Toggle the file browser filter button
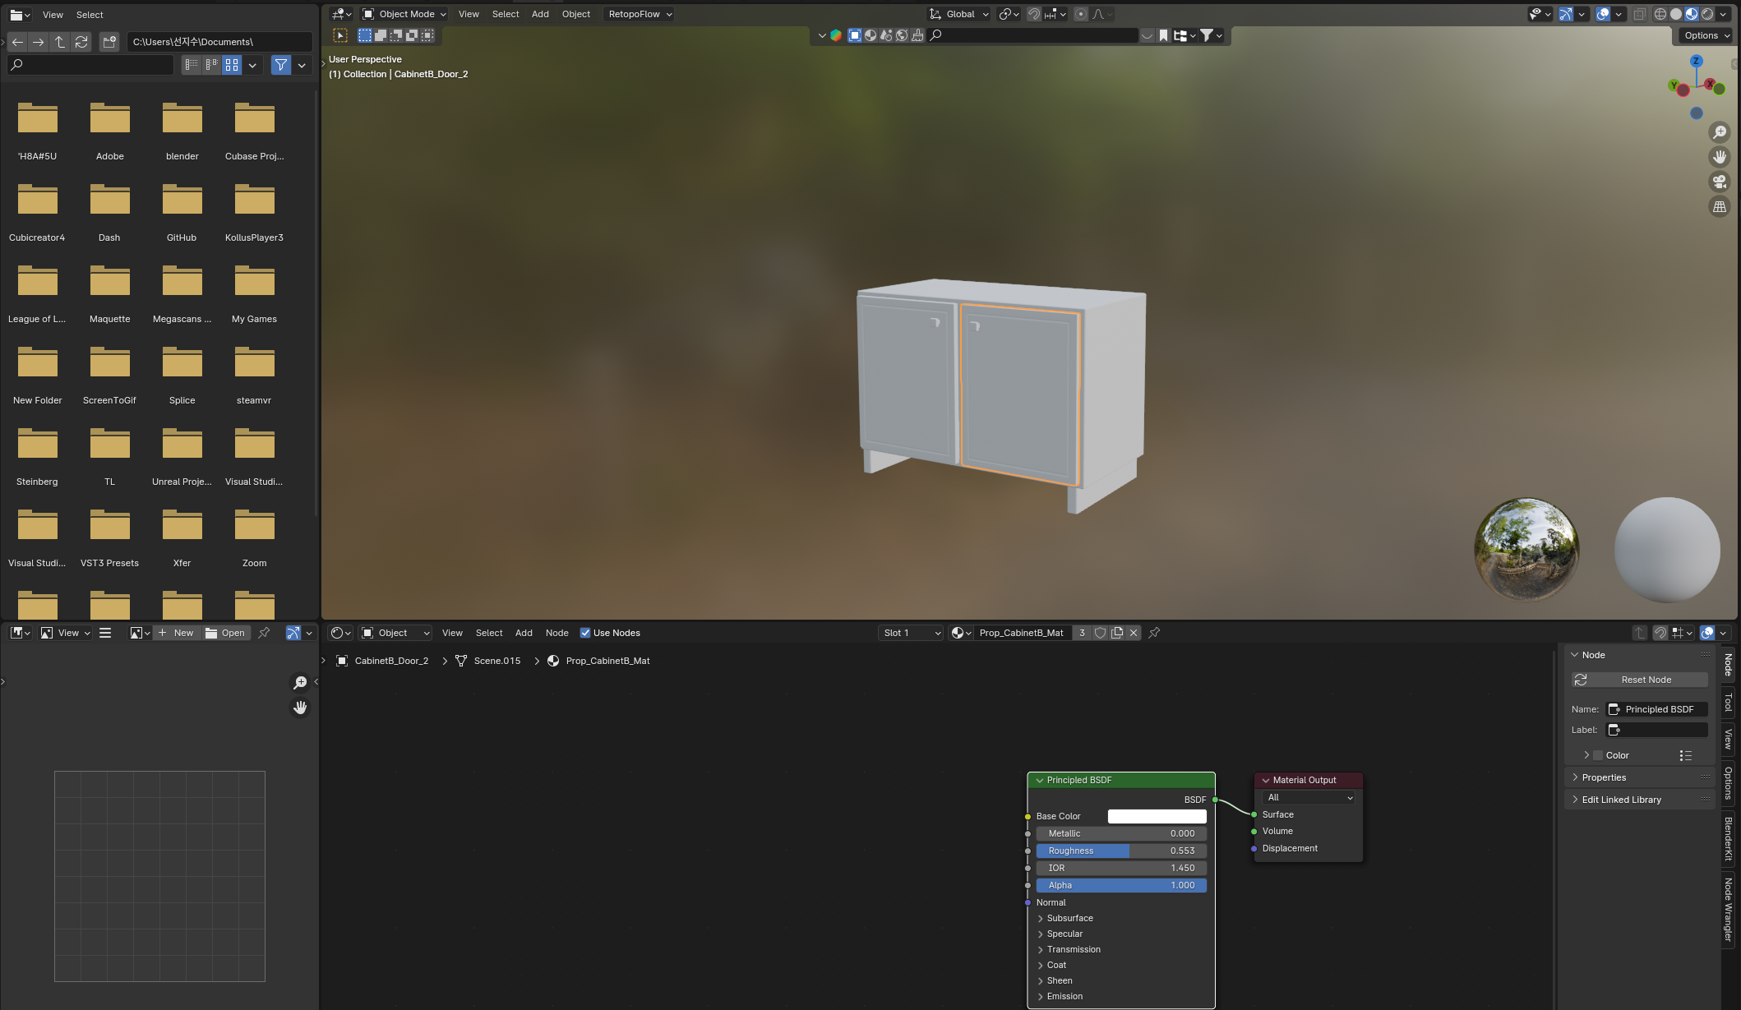Viewport: 1741px width, 1010px height. (281, 65)
